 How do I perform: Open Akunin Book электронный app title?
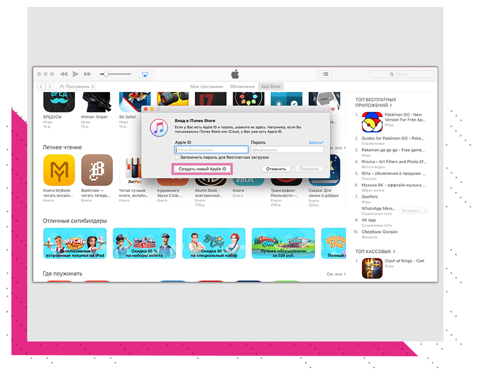pos(209,193)
